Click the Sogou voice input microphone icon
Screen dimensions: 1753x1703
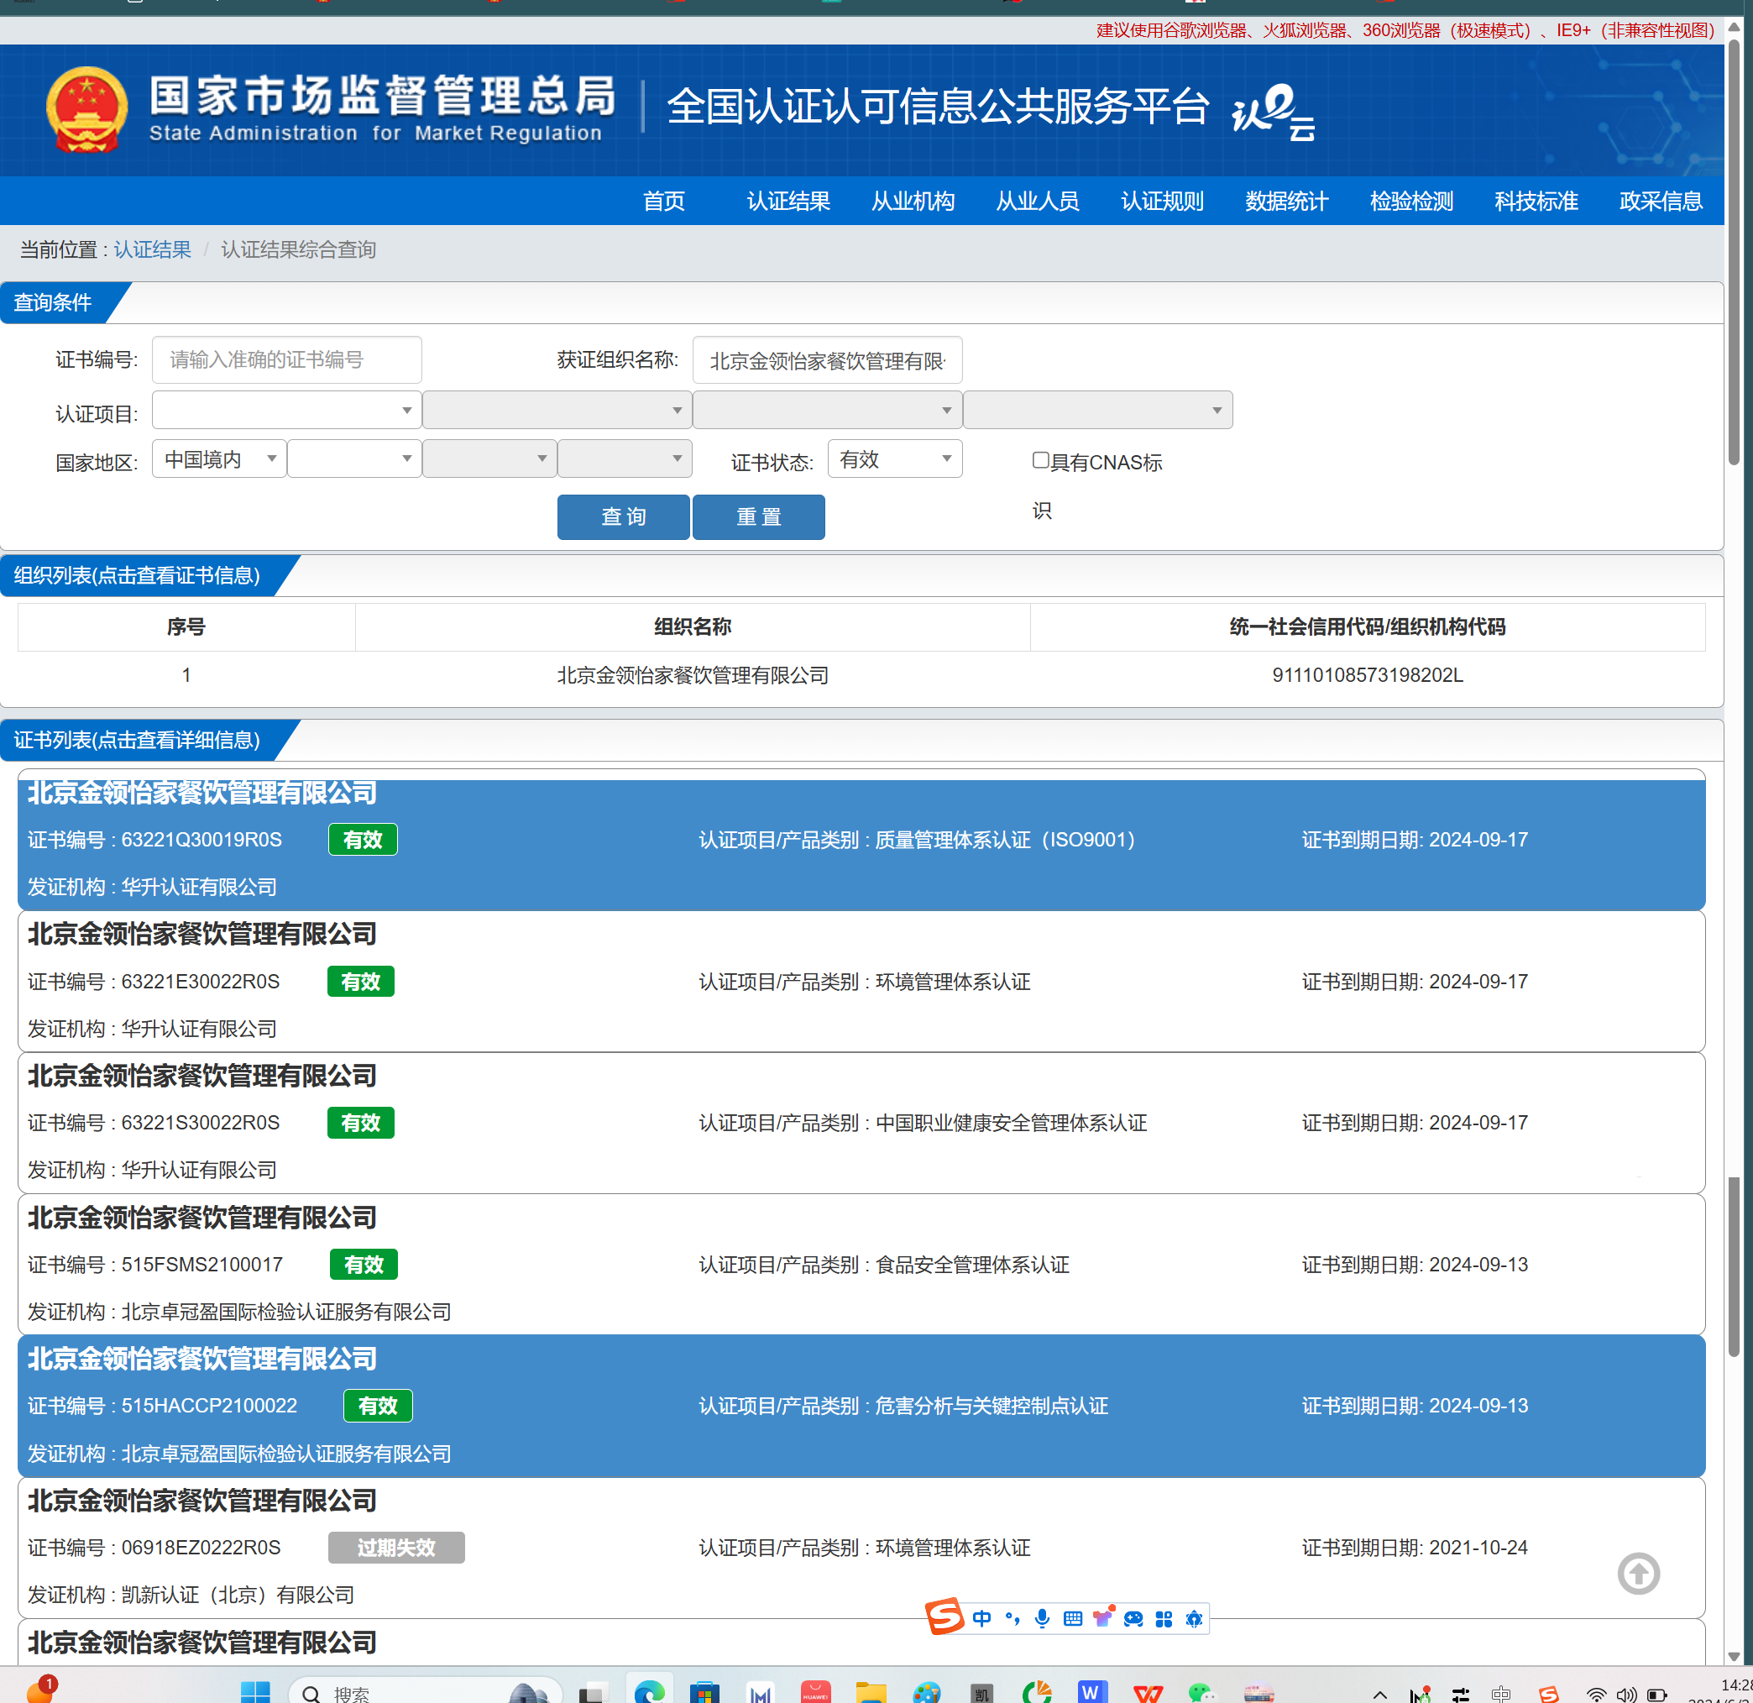(x=1042, y=1618)
